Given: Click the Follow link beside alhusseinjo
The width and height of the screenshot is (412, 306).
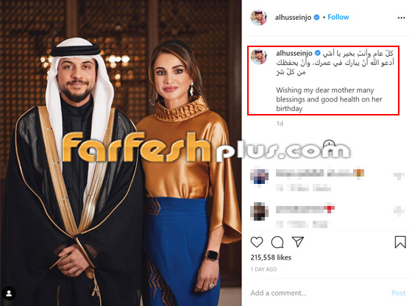Looking at the screenshot, I should click(x=338, y=17).
